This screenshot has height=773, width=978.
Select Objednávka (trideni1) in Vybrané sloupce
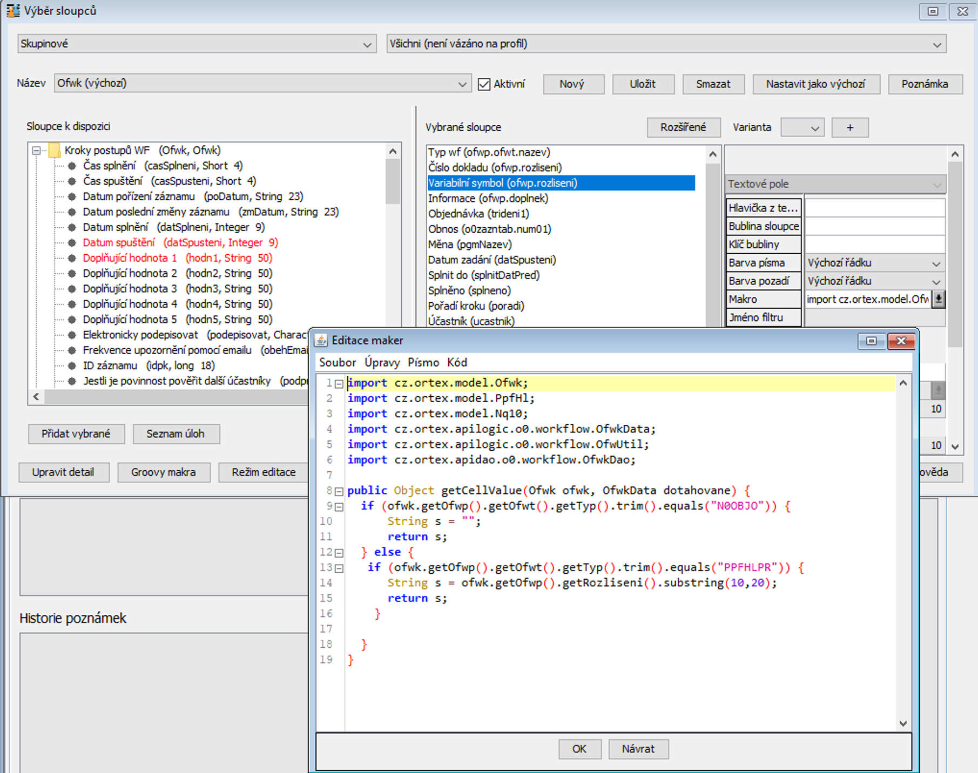coord(478,214)
